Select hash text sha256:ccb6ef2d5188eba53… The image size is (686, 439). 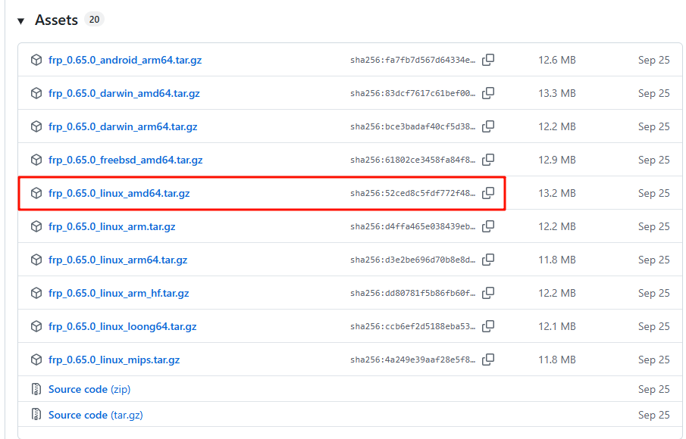(x=412, y=327)
